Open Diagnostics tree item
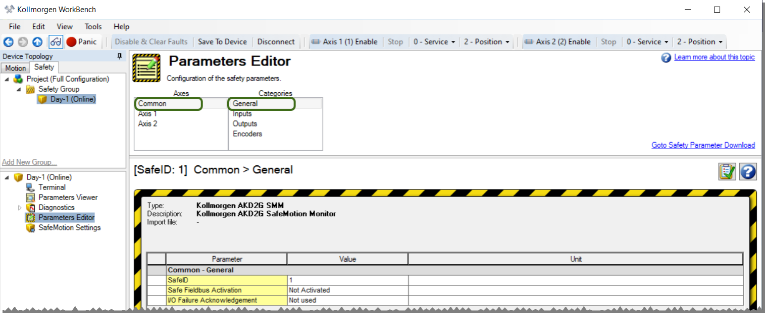Screen dimensions: 765x313 click(x=57, y=208)
